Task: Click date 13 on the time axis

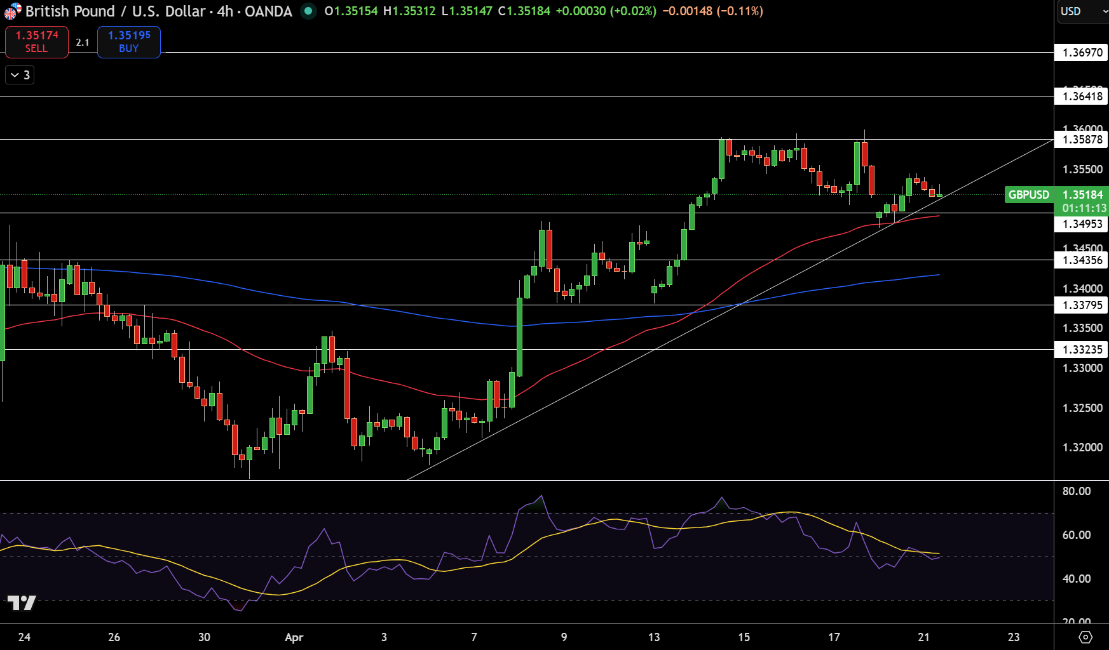Action: pos(654,637)
